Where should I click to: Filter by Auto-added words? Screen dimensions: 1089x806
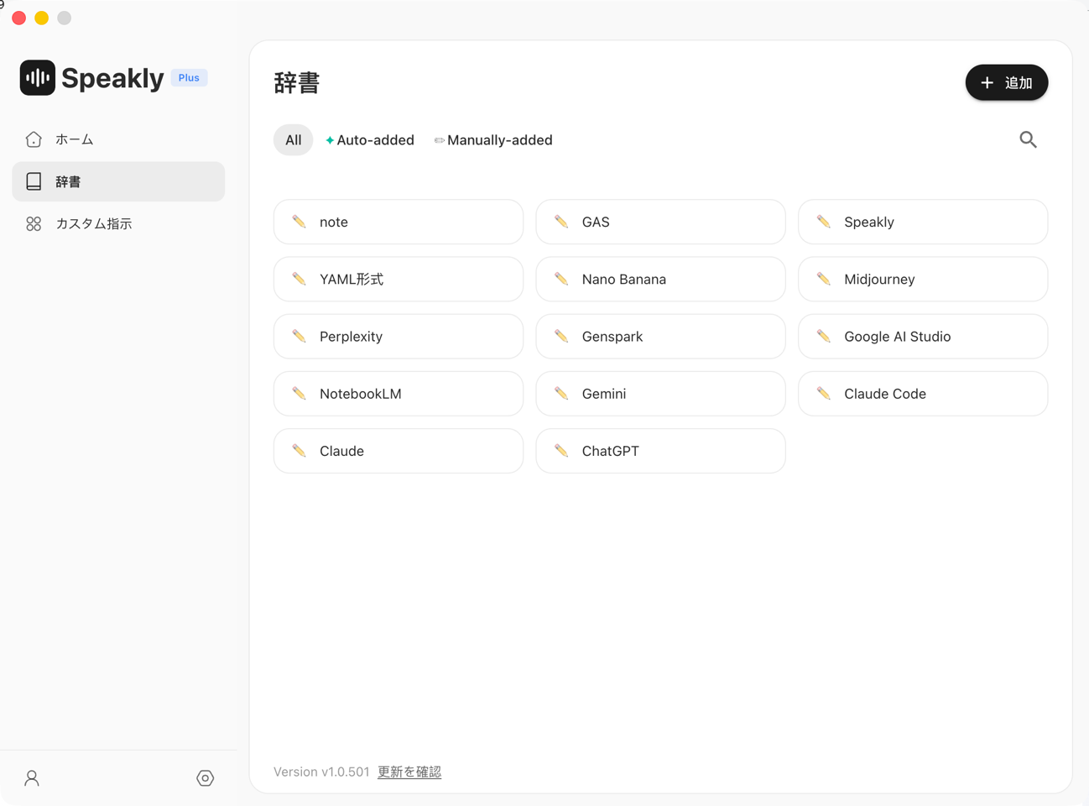click(x=370, y=140)
